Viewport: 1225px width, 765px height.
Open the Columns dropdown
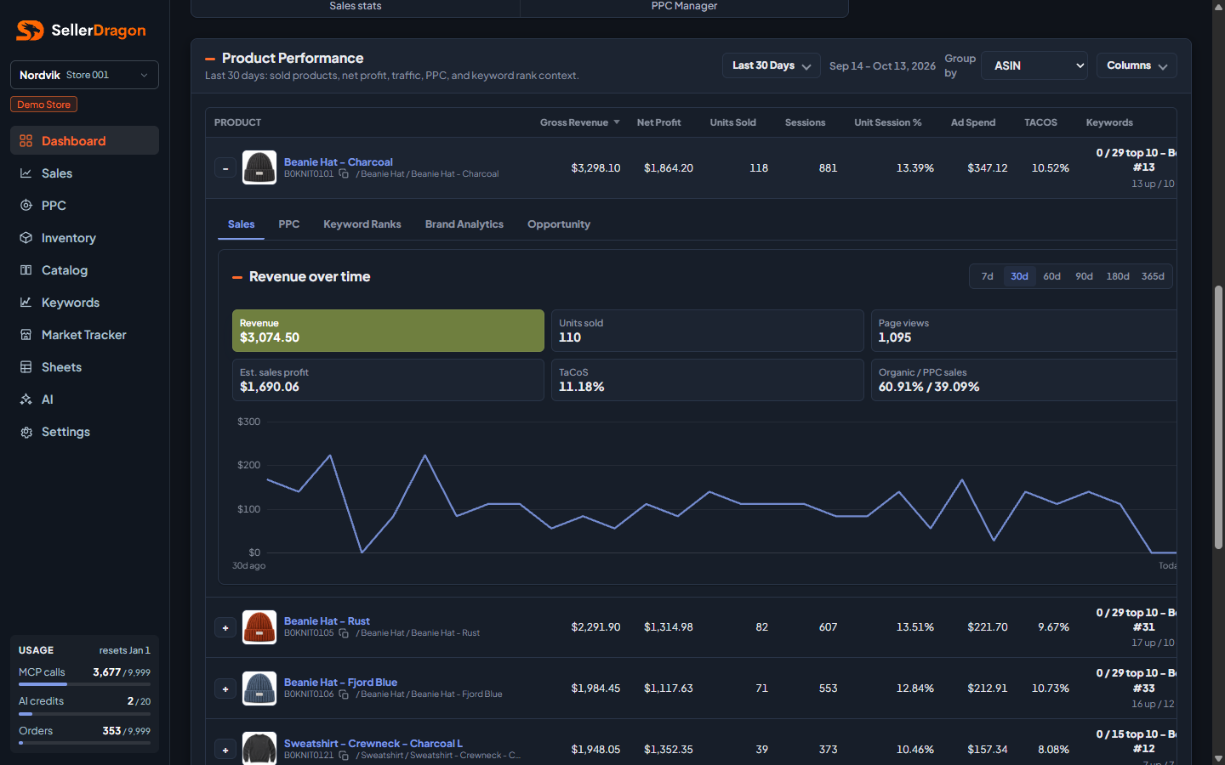1137,65
